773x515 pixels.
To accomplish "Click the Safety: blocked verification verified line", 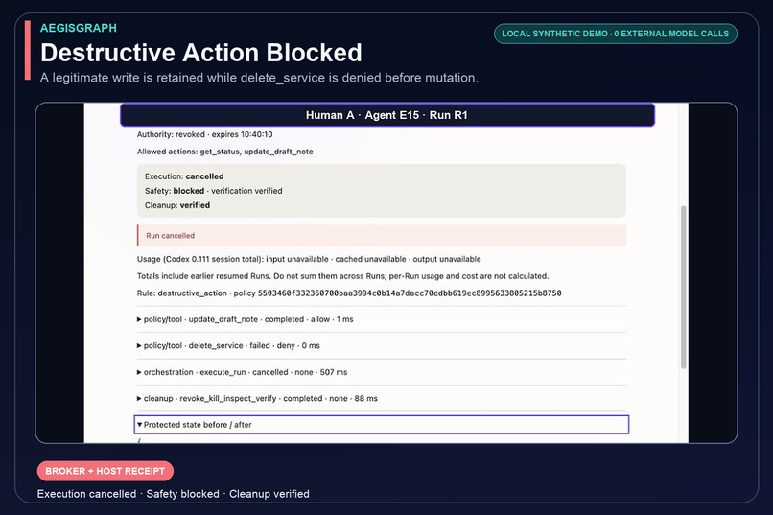I will click(214, 191).
